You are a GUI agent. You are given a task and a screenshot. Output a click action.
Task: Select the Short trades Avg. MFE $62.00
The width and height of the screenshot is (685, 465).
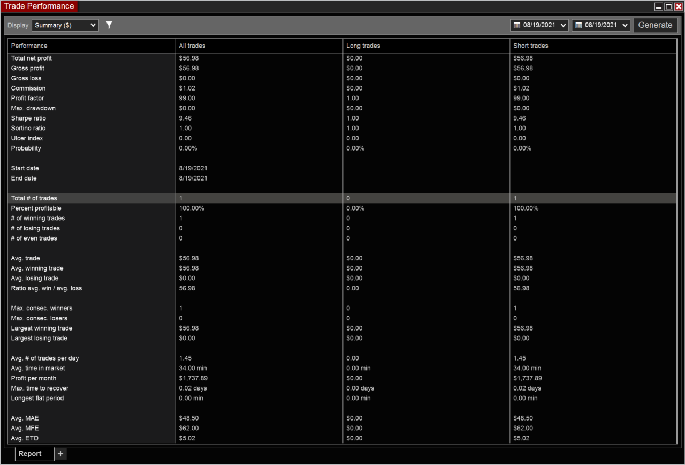[x=523, y=428]
